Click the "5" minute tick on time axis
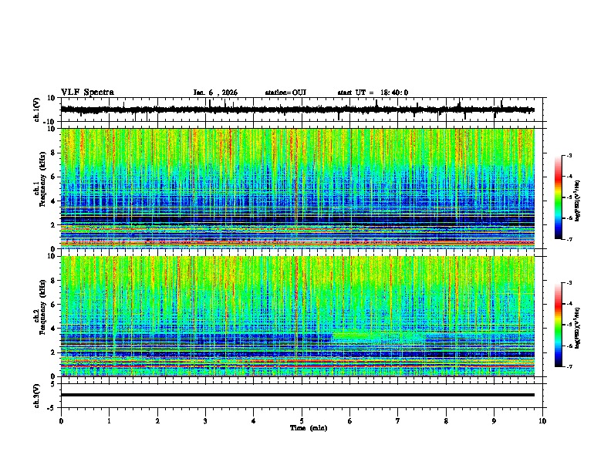Viewport: 611px width, 472px height. (x=302, y=421)
